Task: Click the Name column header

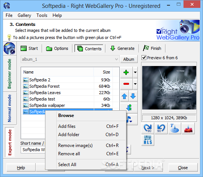Action: (x=57, y=72)
